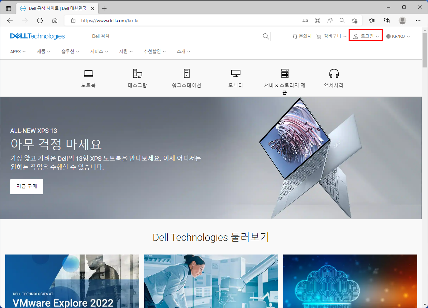This screenshot has height=308, width=428.
Task: Start Read aloud
Action: click(x=330, y=20)
